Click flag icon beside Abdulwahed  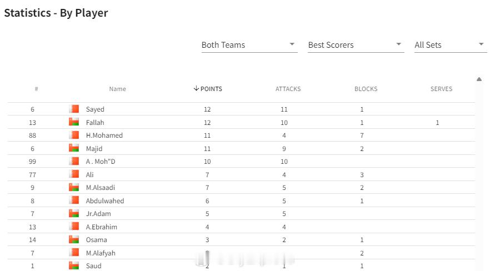(x=74, y=200)
